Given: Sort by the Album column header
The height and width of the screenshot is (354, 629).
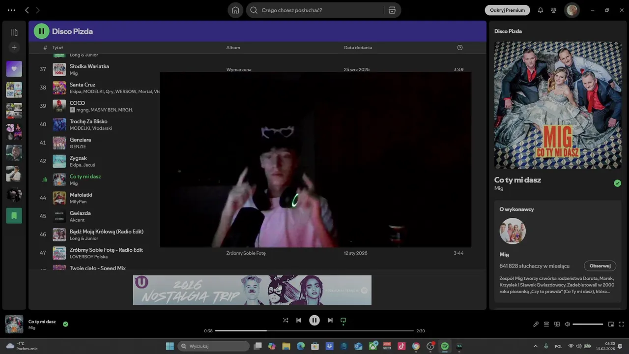Looking at the screenshot, I should (x=233, y=48).
